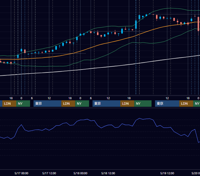Select the 東京 session block for 5/18
Screen dimensions: 200x176
(x=106, y=104)
